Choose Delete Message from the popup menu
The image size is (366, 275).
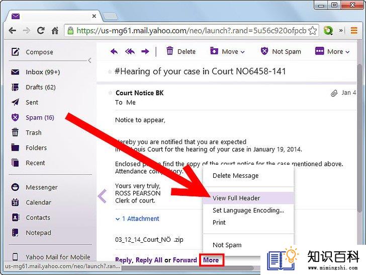pyautogui.click(x=248, y=176)
